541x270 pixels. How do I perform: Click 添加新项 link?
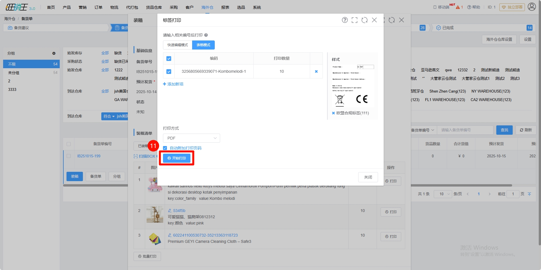(173, 84)
